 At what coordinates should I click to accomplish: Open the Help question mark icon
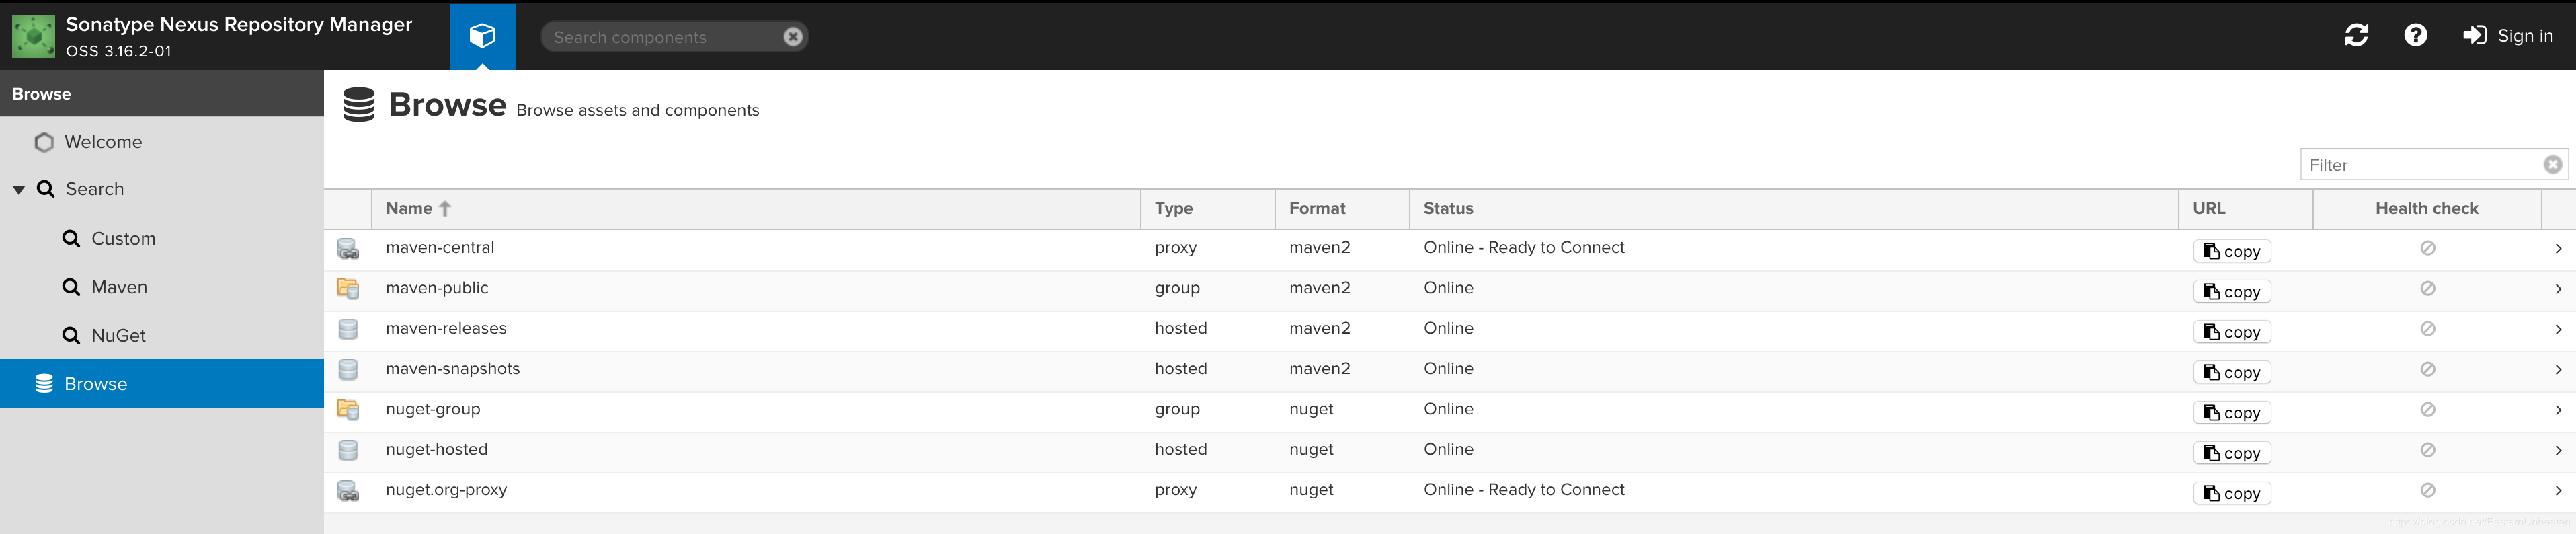click(2415, 36)
